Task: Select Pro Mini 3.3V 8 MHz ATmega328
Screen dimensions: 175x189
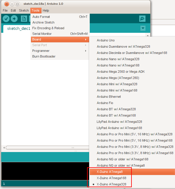Action: pos(132,147)
